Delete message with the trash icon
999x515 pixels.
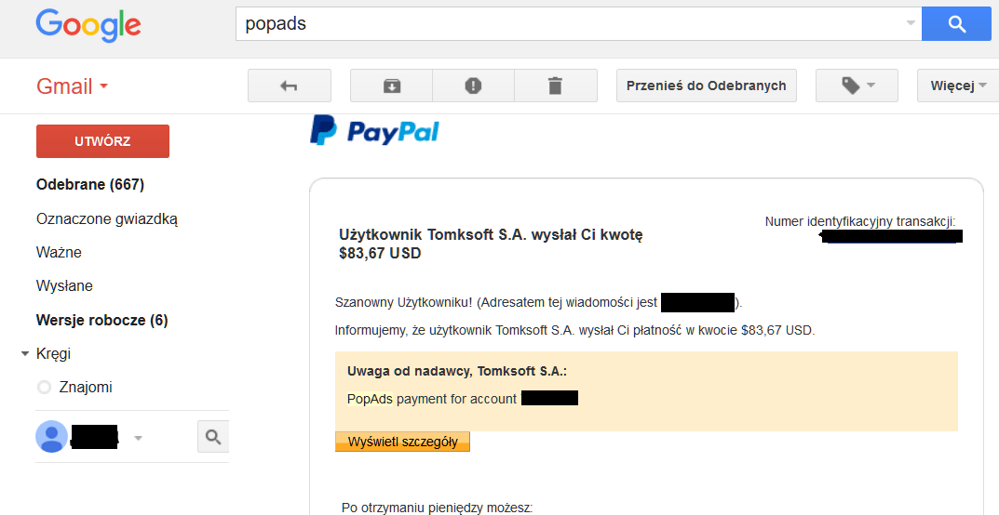click(555, 86)
